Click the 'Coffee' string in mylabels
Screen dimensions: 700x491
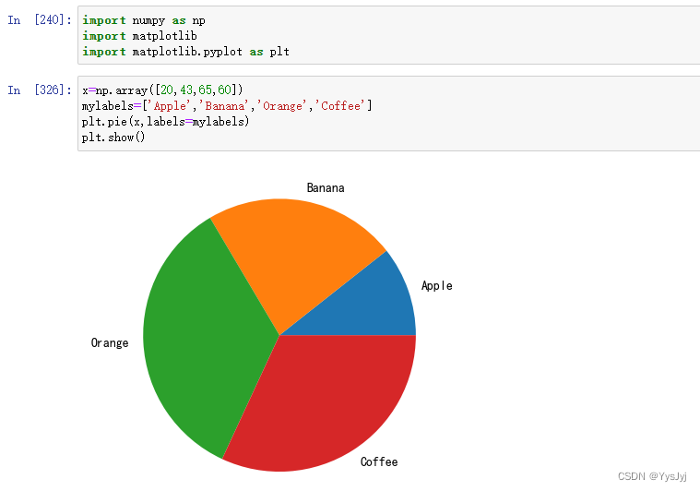(340, 106)
